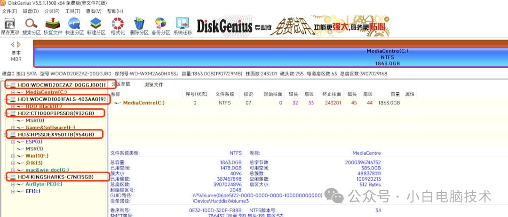
Task: Expand the 分区(3) partition node
Action: point(13,163)
